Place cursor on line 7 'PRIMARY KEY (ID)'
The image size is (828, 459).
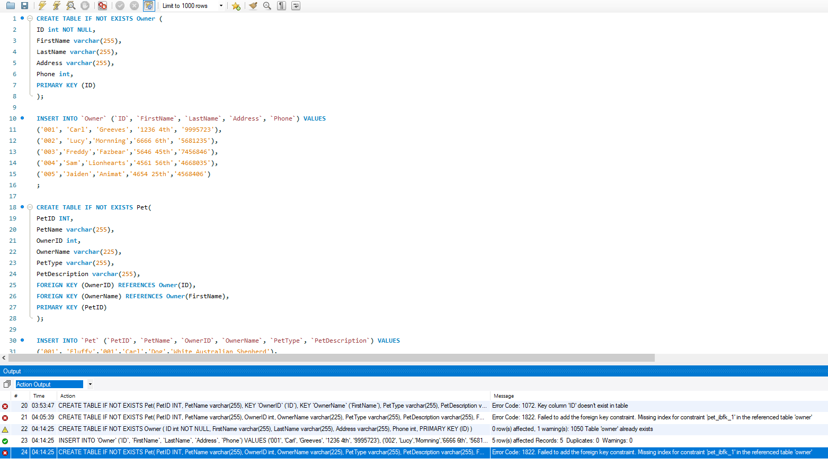coord(66,85)
